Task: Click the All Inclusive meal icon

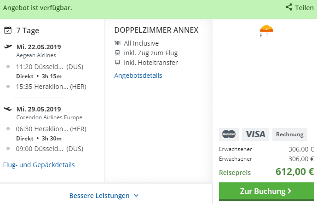Action: pyautogui.click(x=117, y=43)
